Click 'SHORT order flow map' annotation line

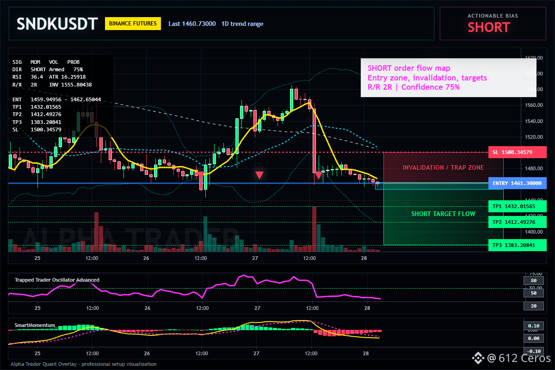click(409, 68)
